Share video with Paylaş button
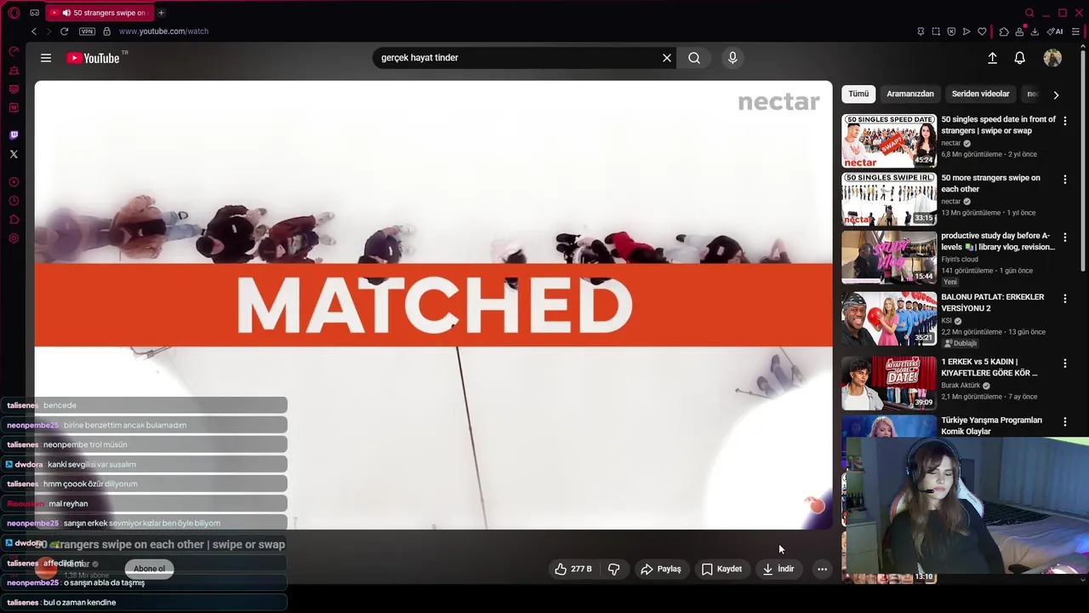1089x613 pixels. (x=661, y=569)
